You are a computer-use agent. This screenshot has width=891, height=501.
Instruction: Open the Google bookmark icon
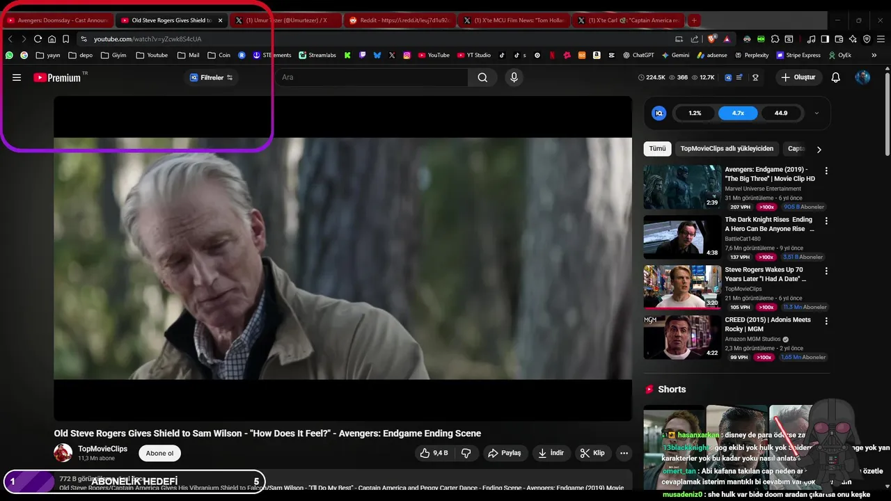point(24,55)
